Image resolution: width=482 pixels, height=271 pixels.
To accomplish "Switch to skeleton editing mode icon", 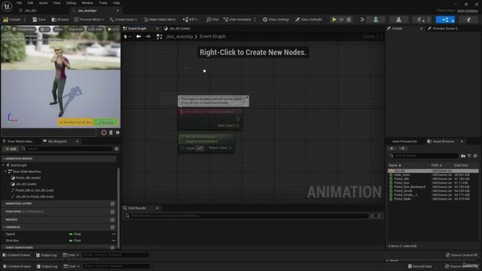I will (x=376, y=20).
